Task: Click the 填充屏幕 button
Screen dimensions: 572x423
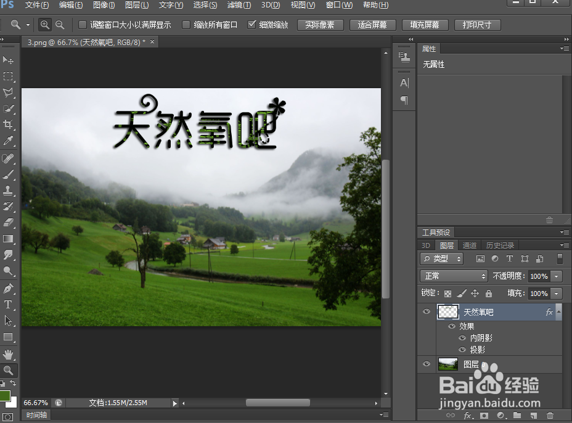Action: (425, 25)
